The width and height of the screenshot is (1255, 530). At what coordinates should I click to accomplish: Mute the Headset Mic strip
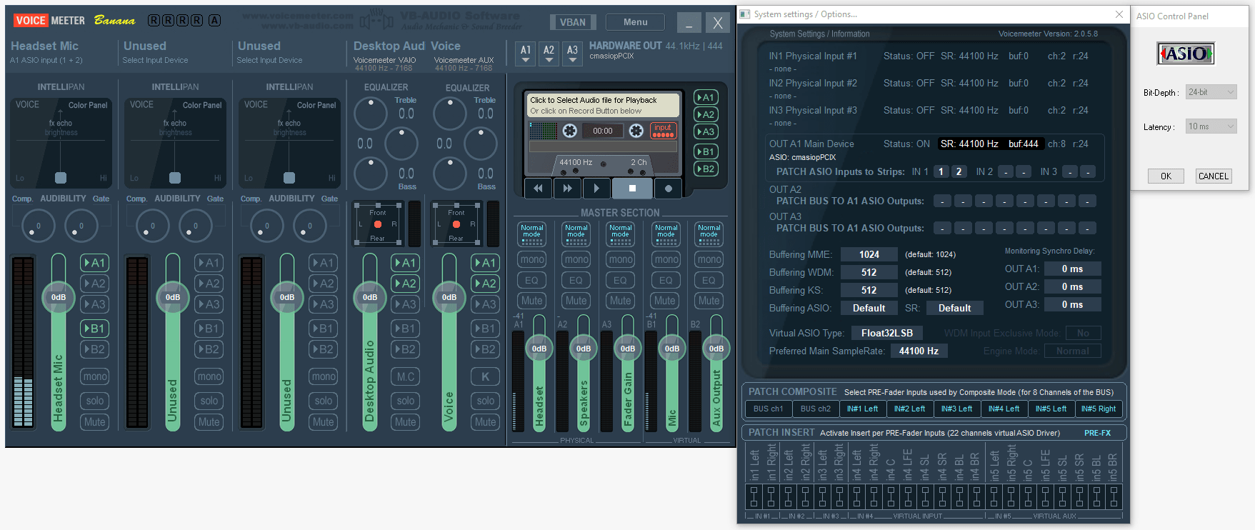coord(95,422)
